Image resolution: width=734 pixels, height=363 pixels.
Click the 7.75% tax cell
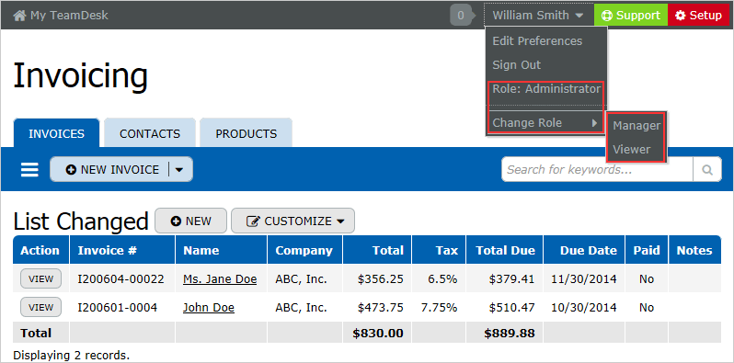439,308
